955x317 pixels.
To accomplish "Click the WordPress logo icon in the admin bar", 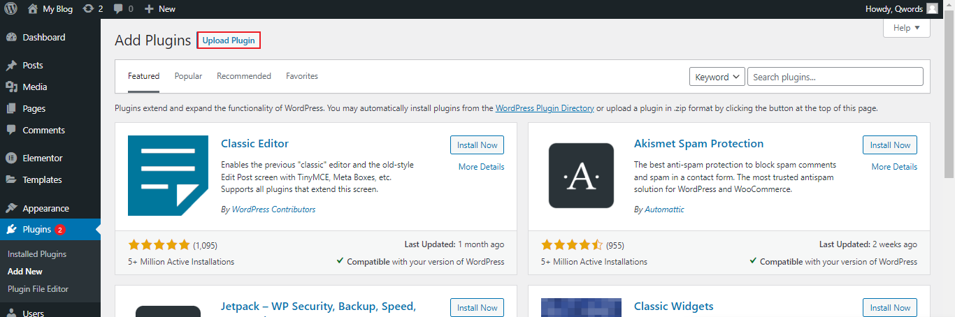I will point(10,8).
